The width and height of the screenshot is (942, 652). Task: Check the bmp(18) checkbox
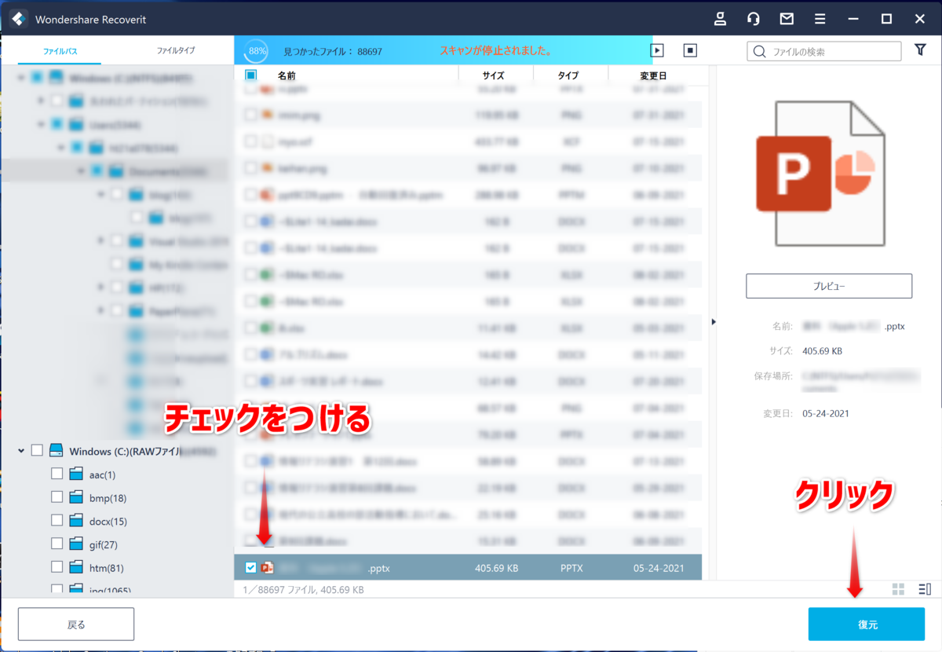(x=57, y=498)
